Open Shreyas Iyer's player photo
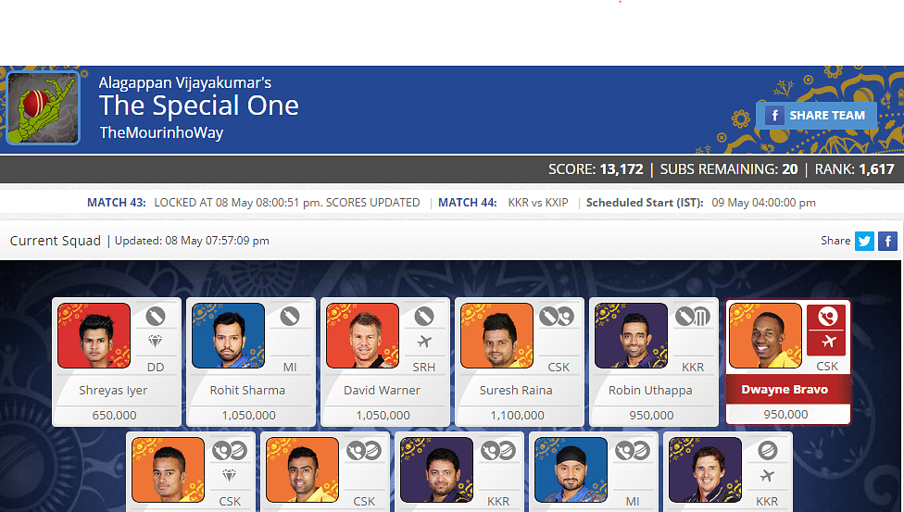The width and height of the screenshot is (904, 512). click(x=94, y=335)
